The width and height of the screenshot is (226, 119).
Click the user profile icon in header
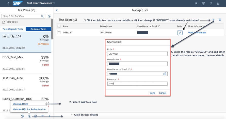click(218, 3)
